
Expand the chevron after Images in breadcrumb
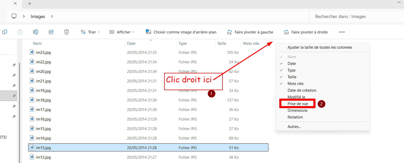pos(52,16)
